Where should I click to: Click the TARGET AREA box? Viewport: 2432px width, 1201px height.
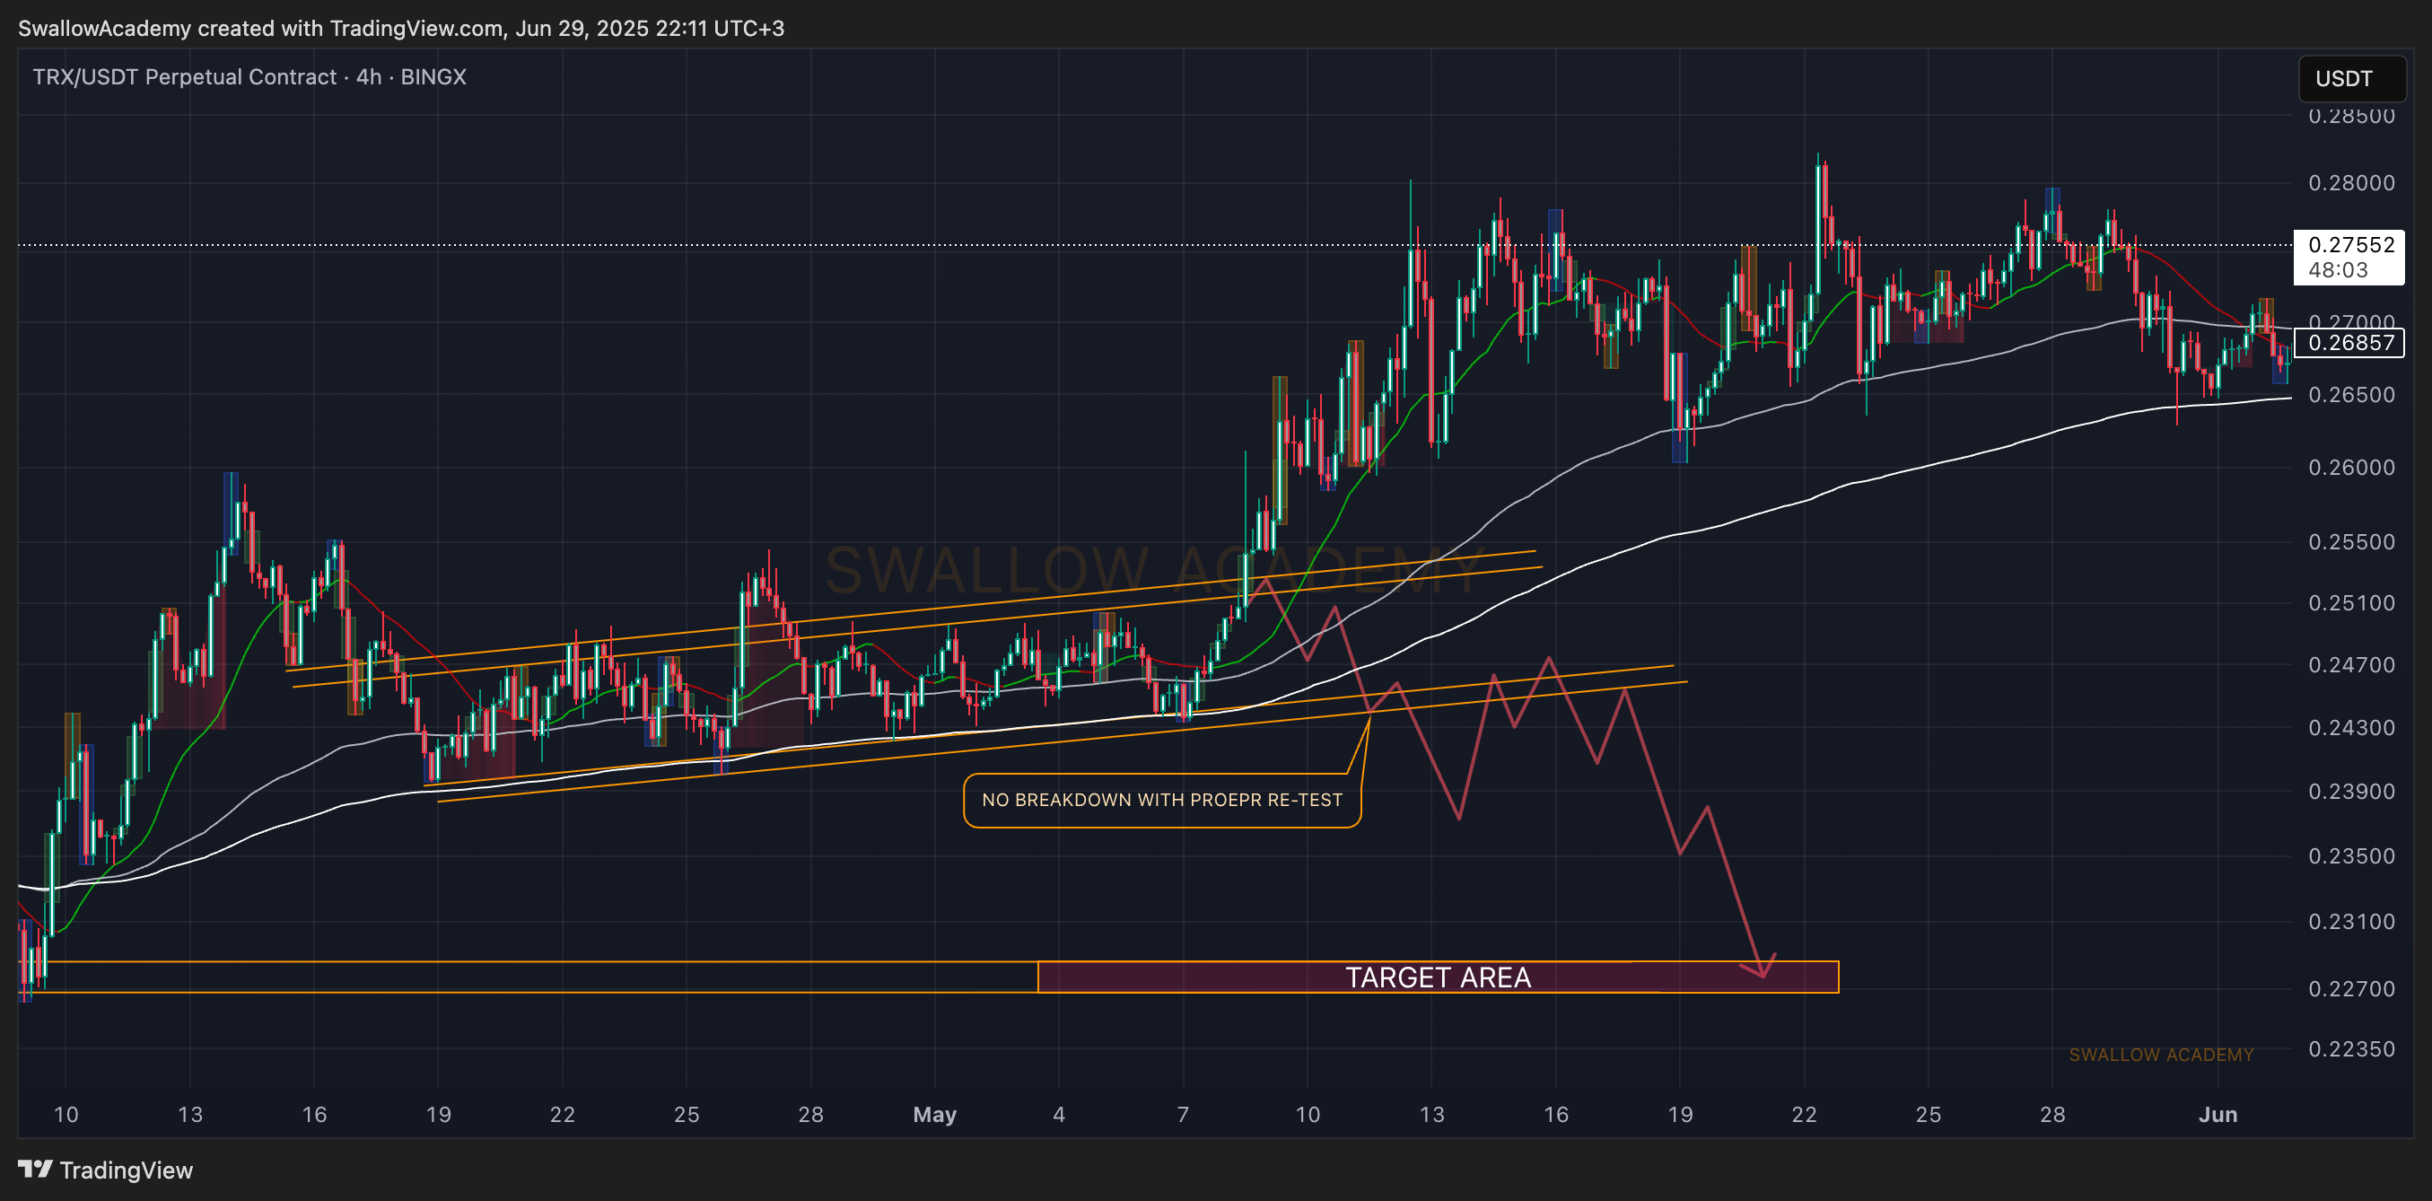[x=1437, y=977]
